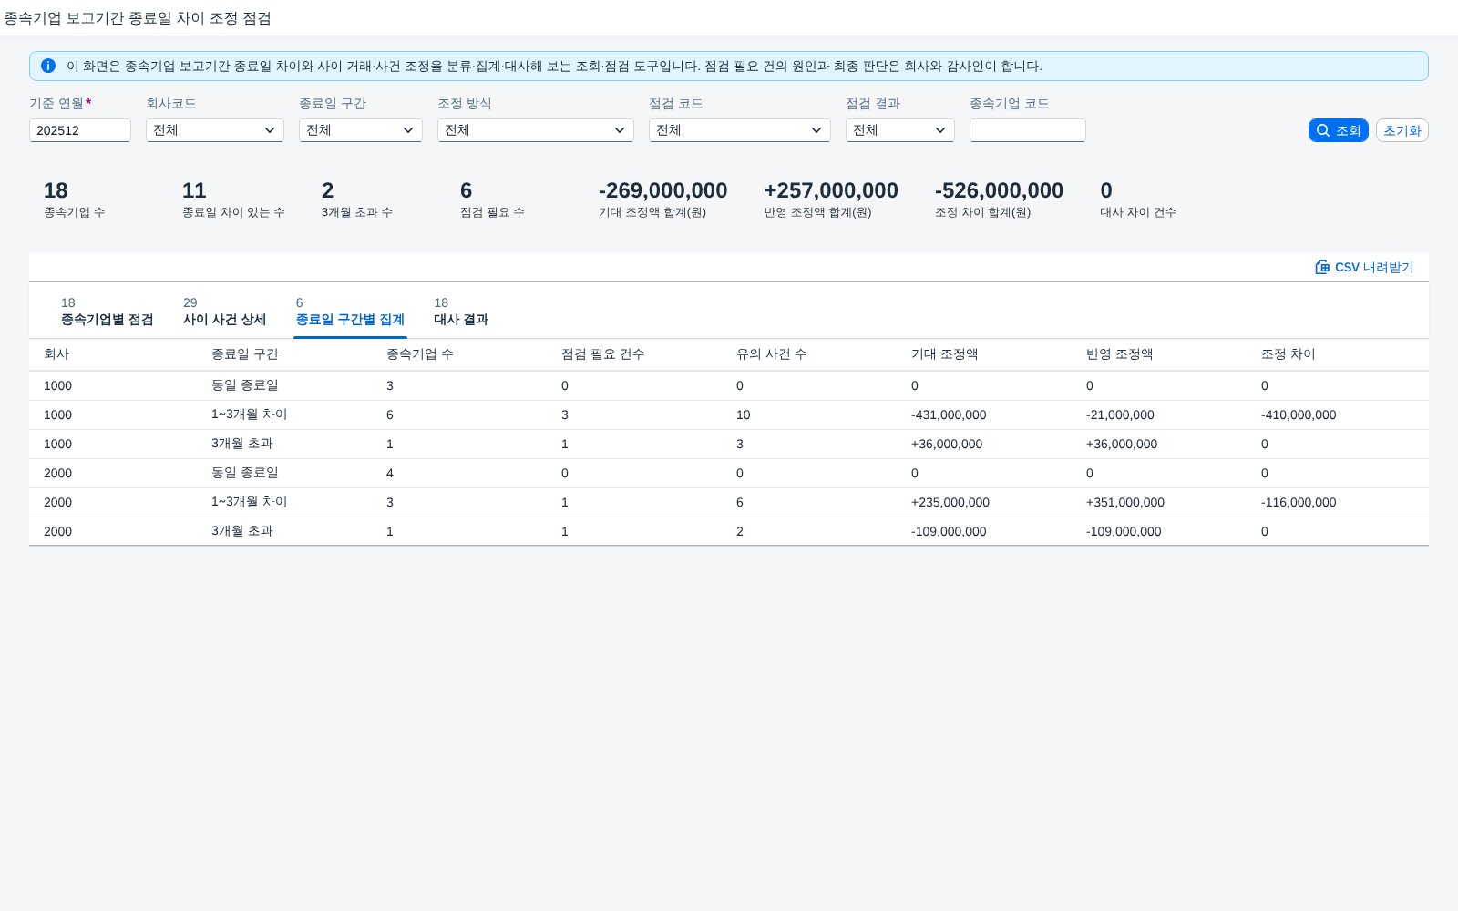Open the 점검 결과 dropdown
1458x911 pixels.
[x=900, y=130]
